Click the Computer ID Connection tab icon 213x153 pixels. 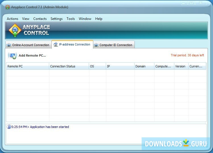click(96, 45)
